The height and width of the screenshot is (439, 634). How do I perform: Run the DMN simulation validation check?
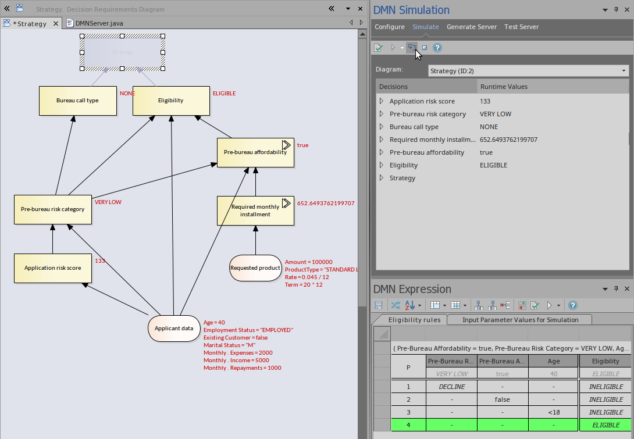(x=377, y=47)
